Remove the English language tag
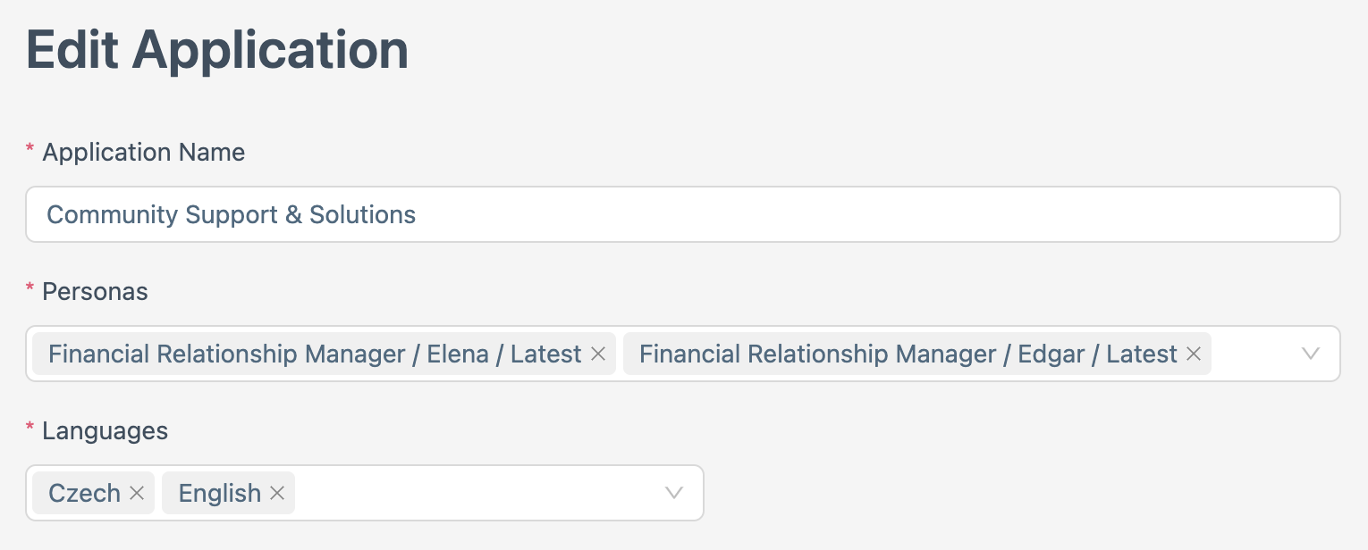Viewport: 1368px width, 550px height. tap(277, 493)
